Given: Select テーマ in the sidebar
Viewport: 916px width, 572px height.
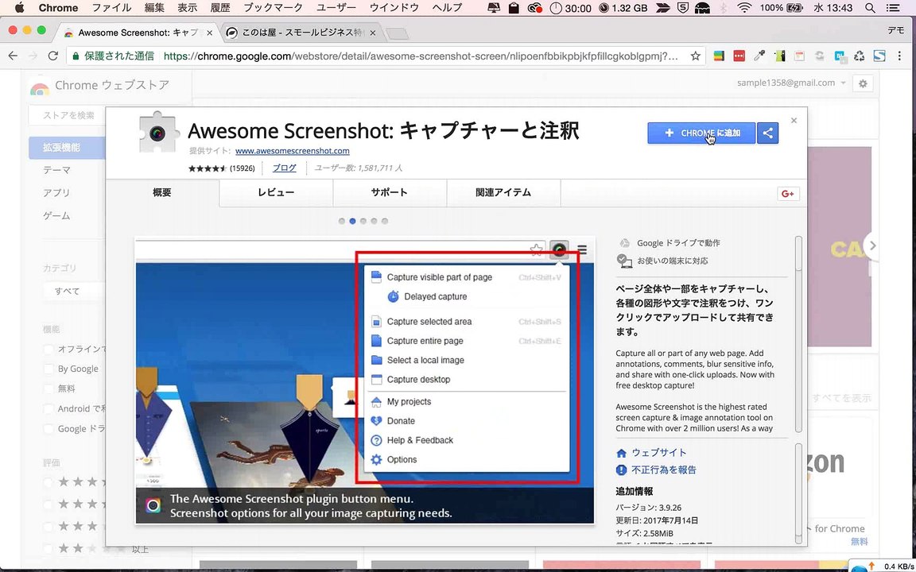Looking at the screenshot, I should click(56, 171).
